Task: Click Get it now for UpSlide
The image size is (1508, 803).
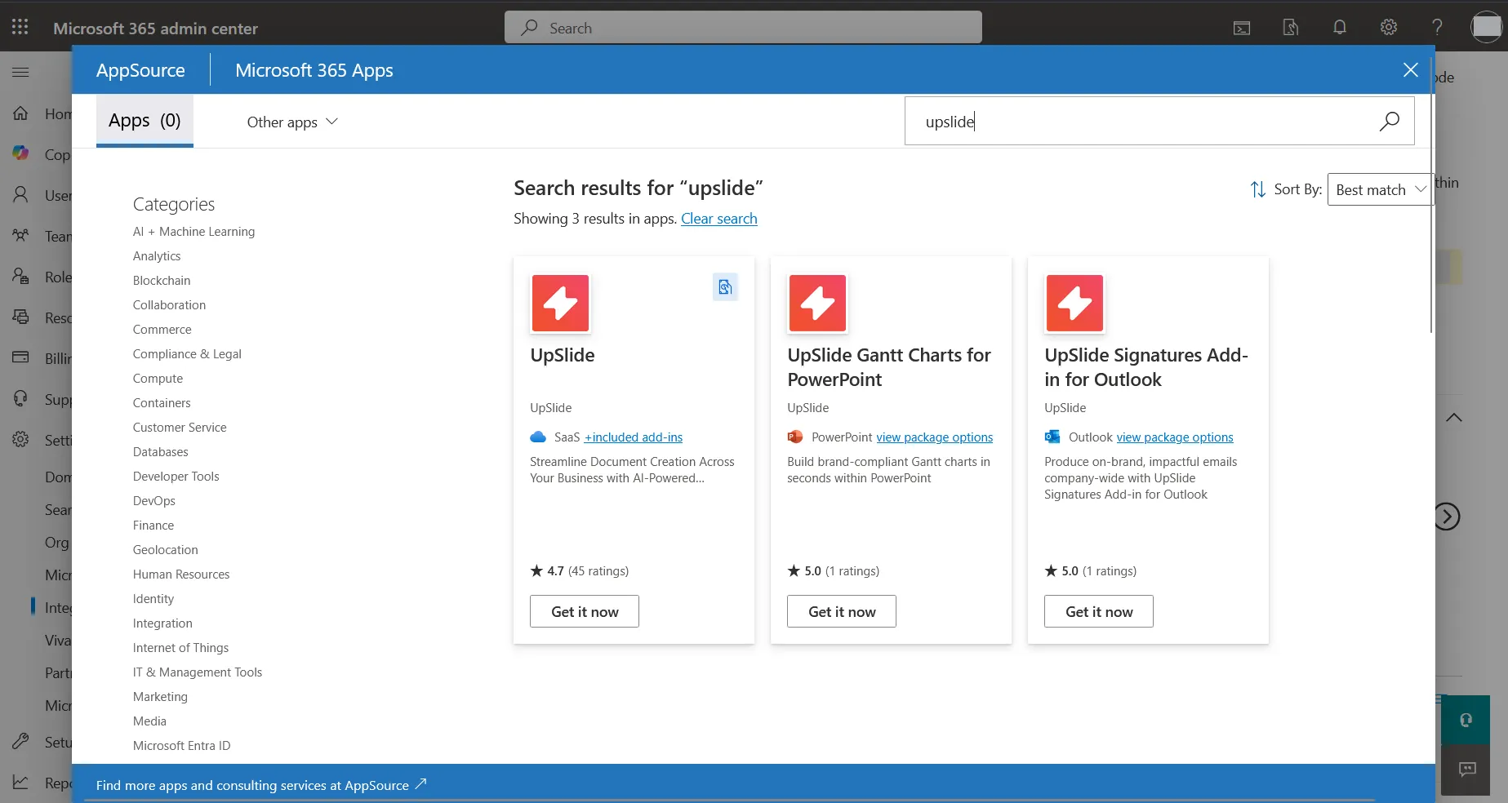Action: (585, 611)
